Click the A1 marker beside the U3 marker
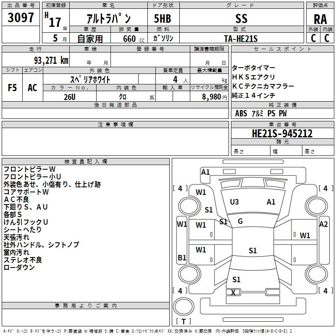The height and width of the screenshot is (336, 336). pos(271,202)
